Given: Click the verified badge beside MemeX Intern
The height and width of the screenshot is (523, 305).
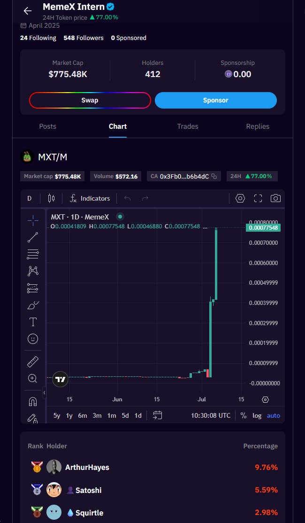Looking at the screenshot, I should (x=111, y=7).
